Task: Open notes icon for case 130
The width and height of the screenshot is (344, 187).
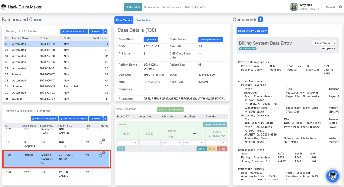Action: (x=100, y=156)
